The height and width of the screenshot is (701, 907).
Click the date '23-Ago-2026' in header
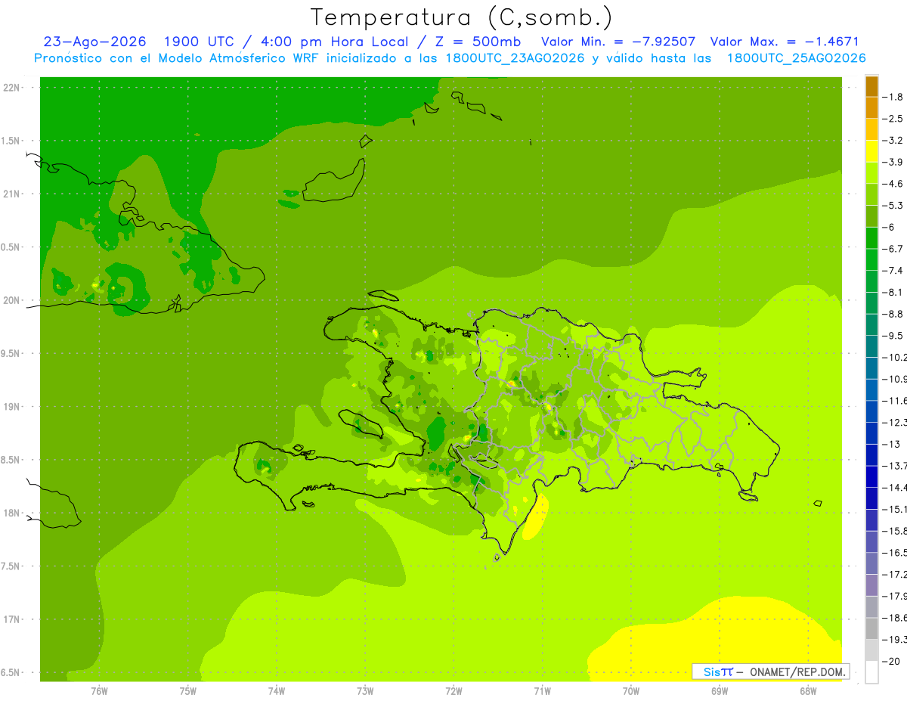pos(94,42)
